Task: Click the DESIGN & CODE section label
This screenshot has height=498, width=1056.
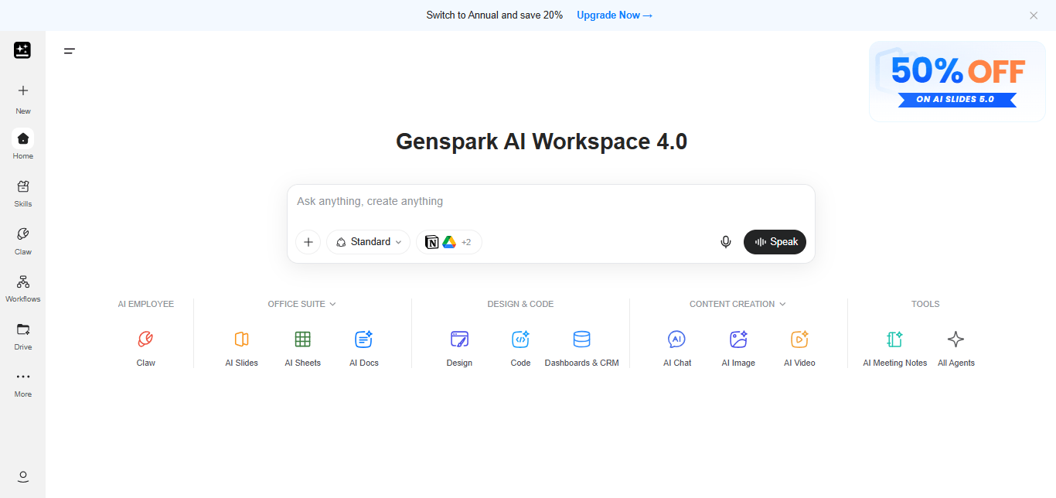Action: click(520, 304)
